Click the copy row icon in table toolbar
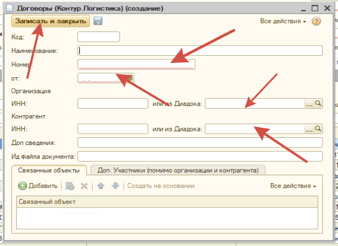The width and height of the screenshot is (338, 246). pos(70,186)
